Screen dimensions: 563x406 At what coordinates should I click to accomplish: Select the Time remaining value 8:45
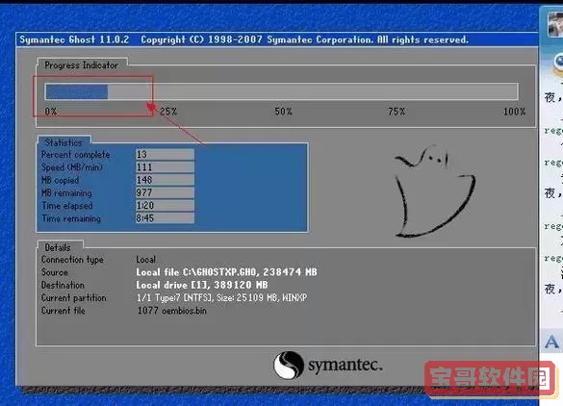165,217
